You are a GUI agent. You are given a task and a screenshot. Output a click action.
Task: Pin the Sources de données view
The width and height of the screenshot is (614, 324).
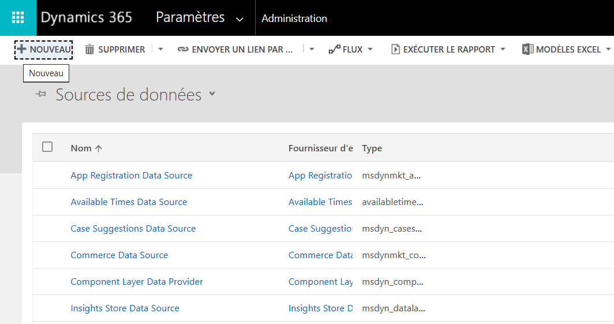[40, 94]
